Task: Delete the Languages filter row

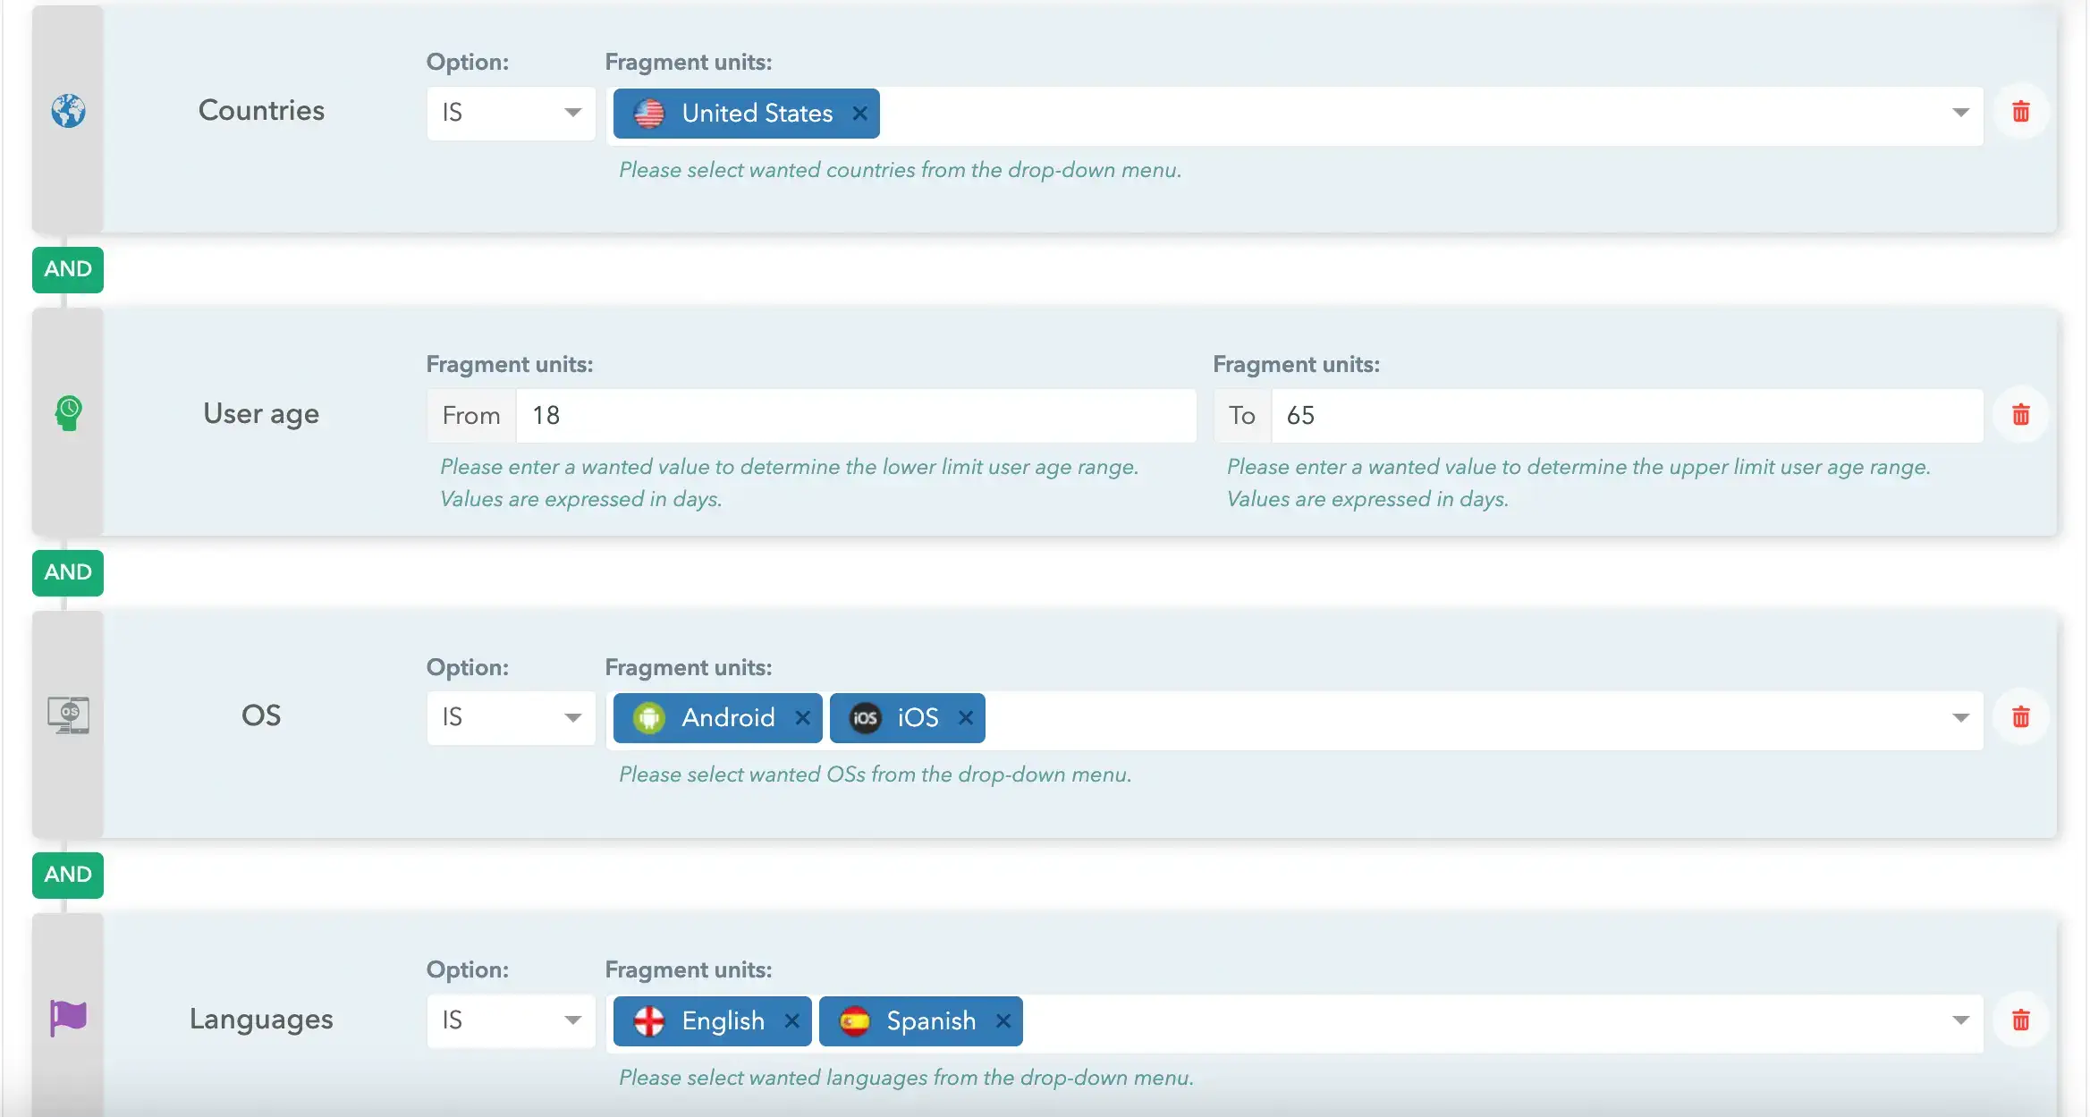Action: (2021, 1019)
